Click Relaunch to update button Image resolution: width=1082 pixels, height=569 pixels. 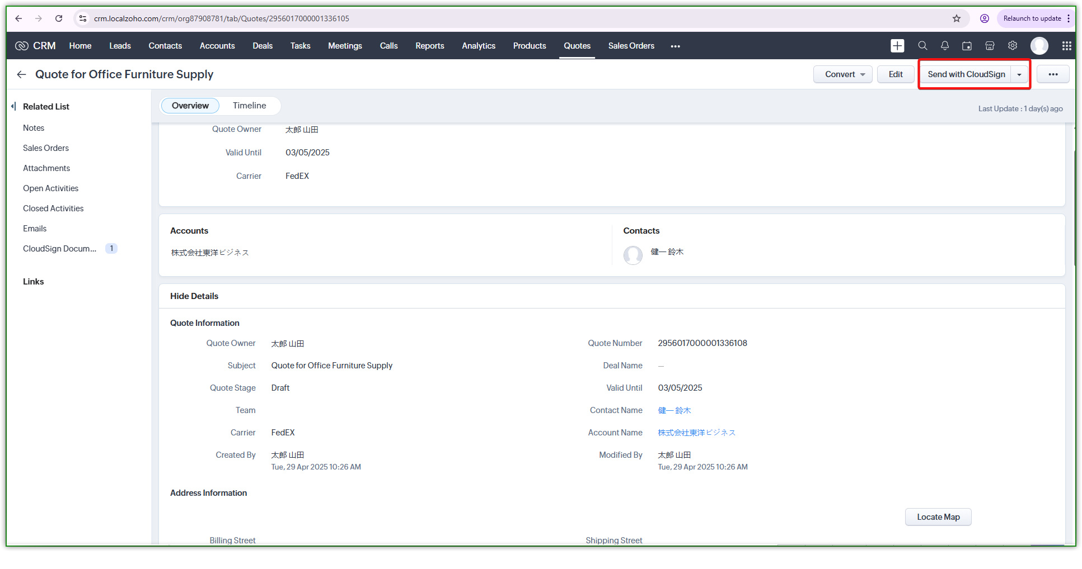1032,18
